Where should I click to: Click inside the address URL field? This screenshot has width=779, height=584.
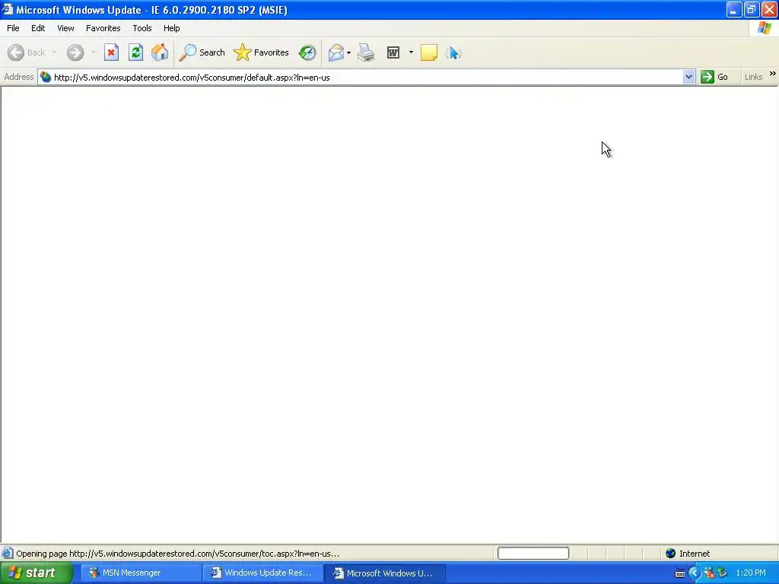(x=367, y=78)
